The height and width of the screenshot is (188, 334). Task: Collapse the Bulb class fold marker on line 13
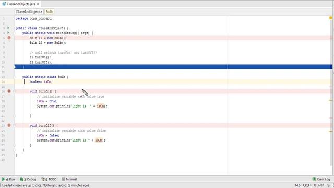click(15, 77)
